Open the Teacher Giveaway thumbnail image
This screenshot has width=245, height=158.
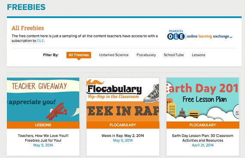click(x=43, y=100)
